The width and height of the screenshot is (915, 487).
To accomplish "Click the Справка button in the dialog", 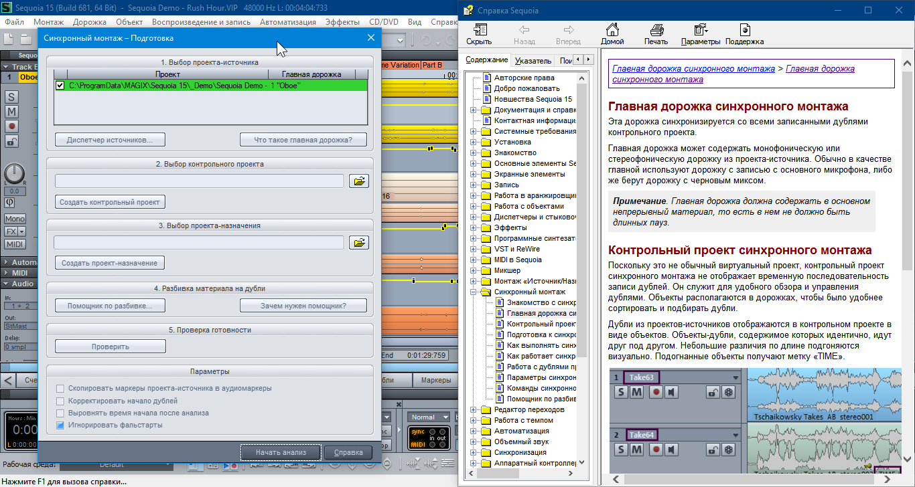I will click(348, 452).
